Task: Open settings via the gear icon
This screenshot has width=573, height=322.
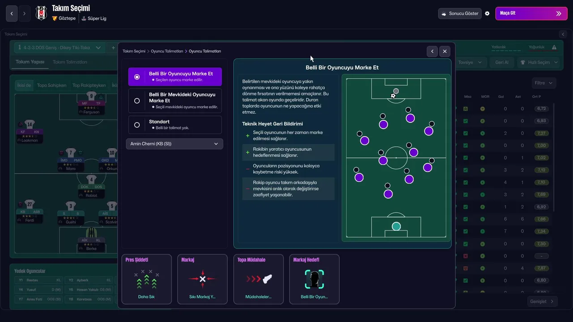Action: [x=487, y=13]
